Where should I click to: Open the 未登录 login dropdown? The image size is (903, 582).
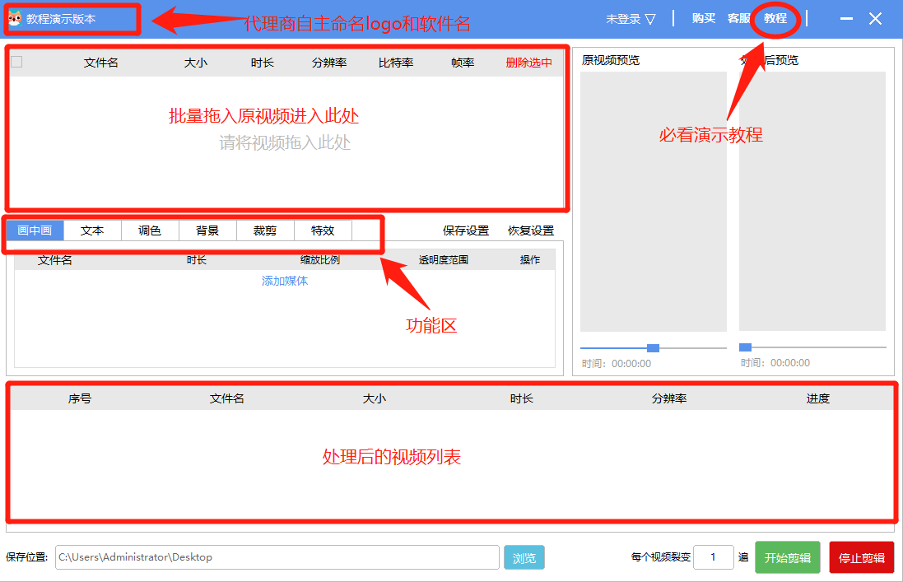(631, 19)
